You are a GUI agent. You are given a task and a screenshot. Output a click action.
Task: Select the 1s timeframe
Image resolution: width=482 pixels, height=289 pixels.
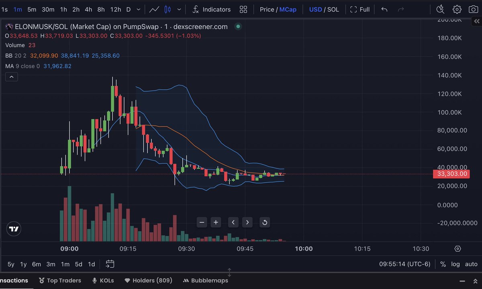tap(4, 9)
